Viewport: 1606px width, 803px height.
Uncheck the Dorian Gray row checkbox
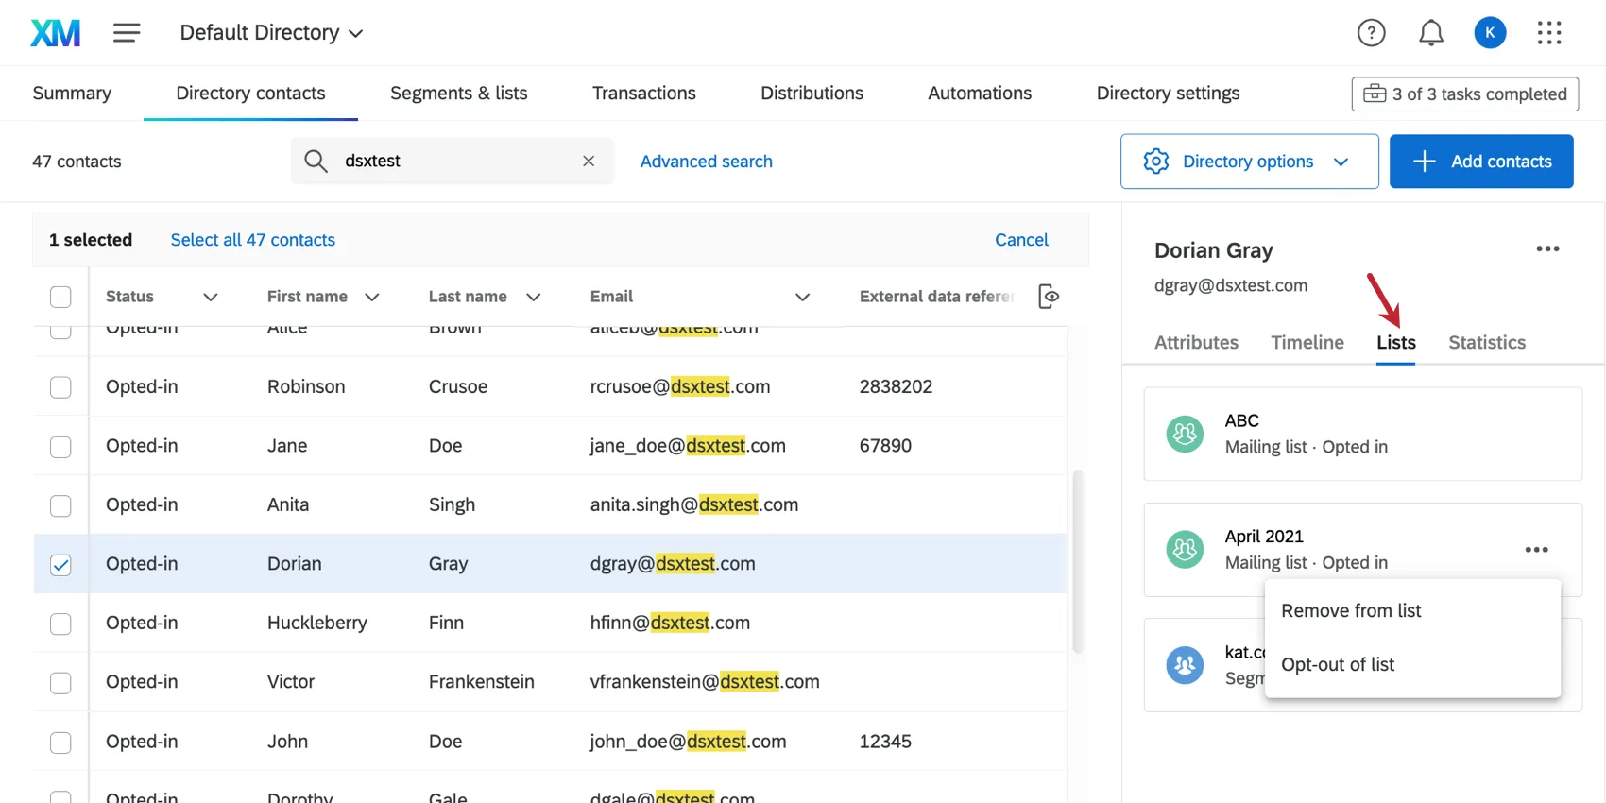60,565
